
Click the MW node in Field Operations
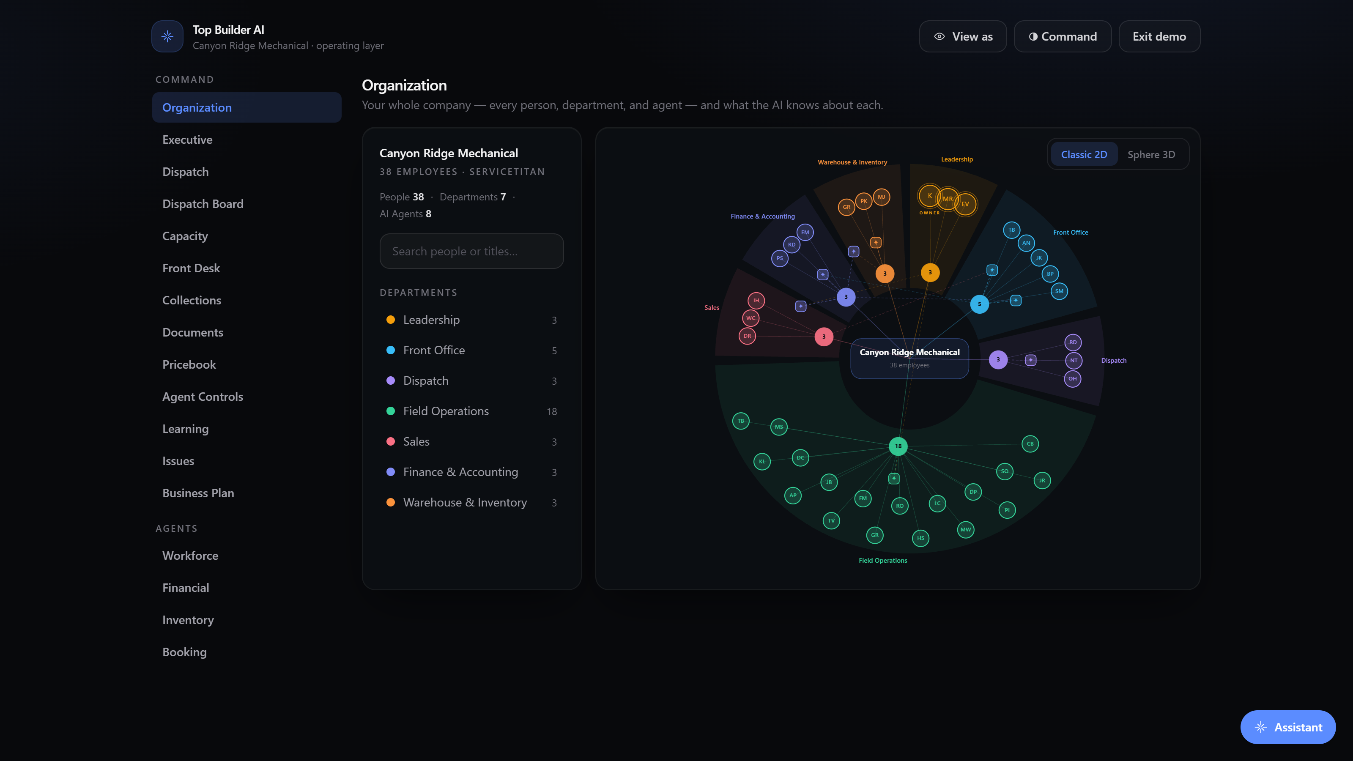[x=965, y=529]
